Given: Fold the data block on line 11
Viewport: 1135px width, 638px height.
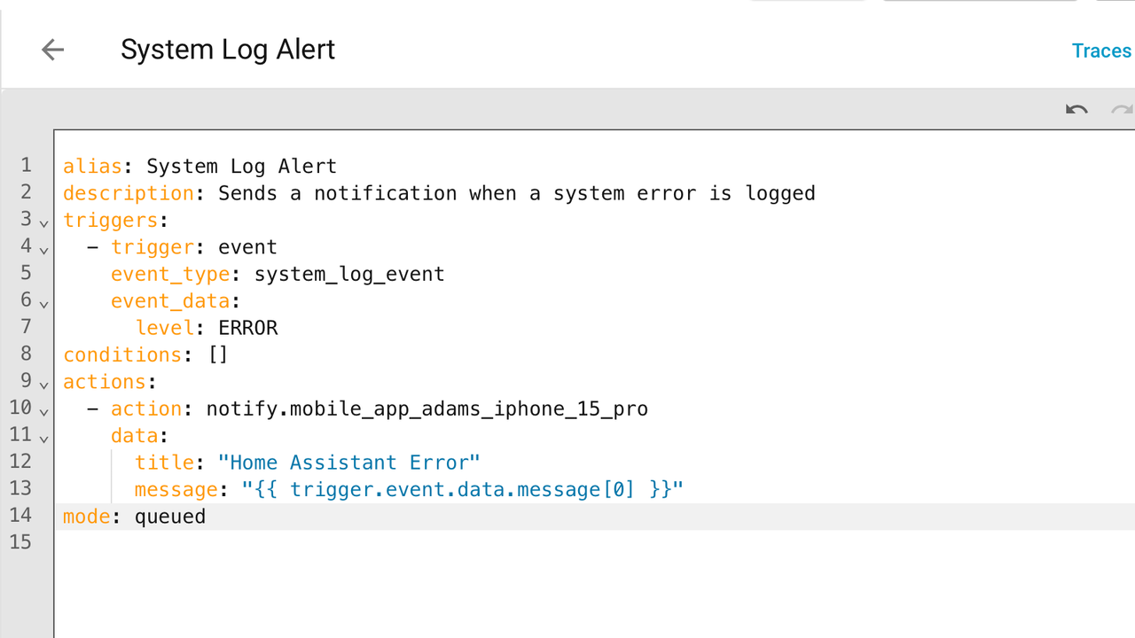Looking at the screenshot, I should point(44,437).
